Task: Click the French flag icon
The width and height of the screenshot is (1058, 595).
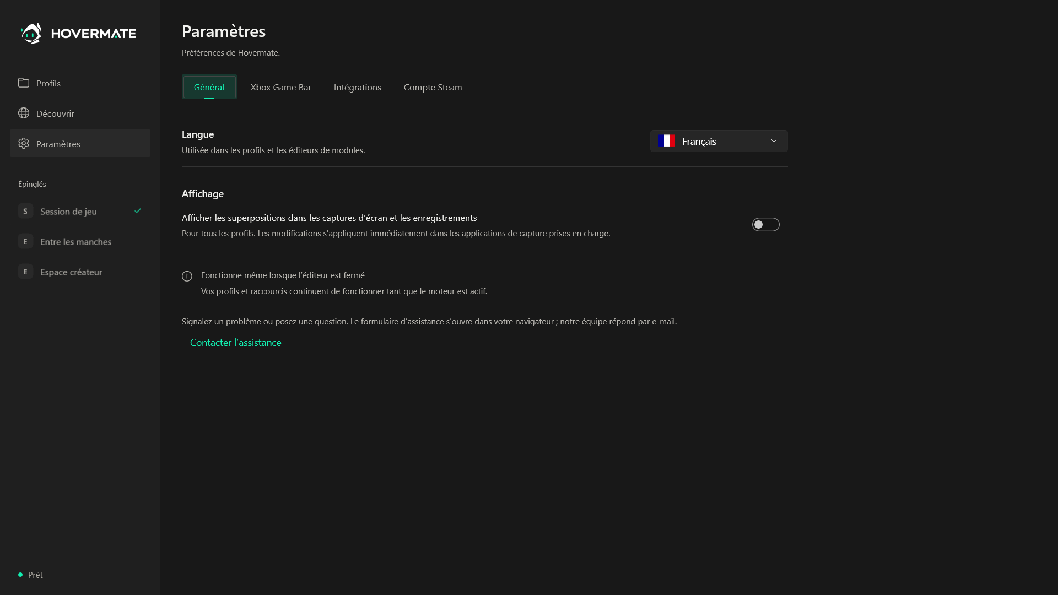Action: (x=667, y=141)
